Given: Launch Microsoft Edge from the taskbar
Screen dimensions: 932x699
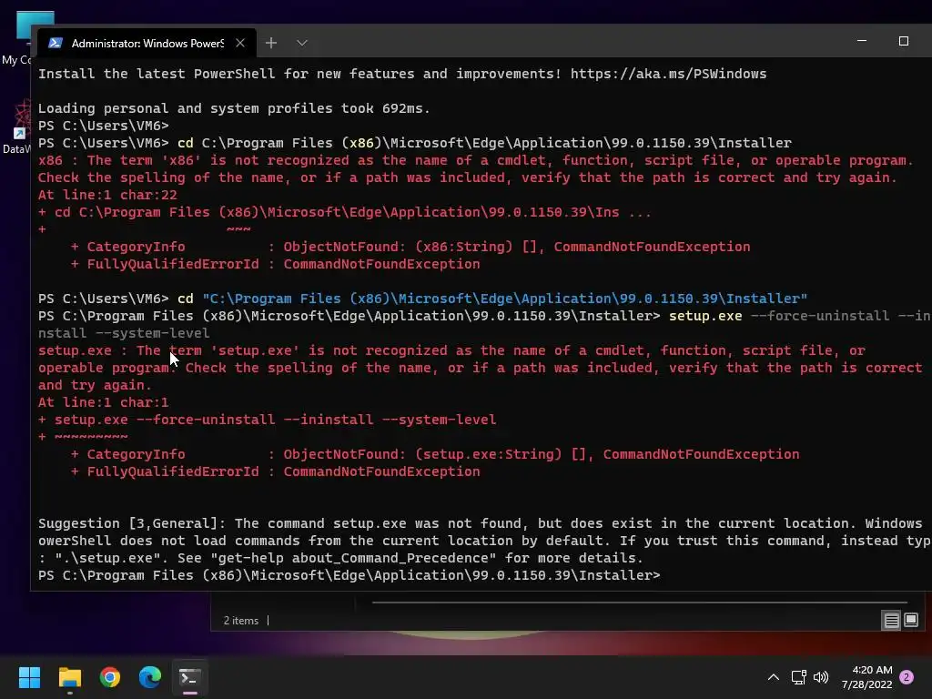Looking at the screenshot, I should 150,677.
